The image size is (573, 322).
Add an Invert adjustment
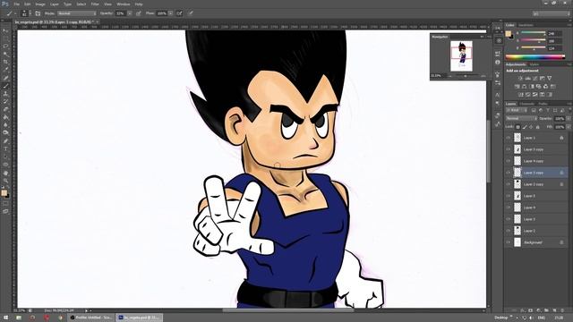(521, 95)
